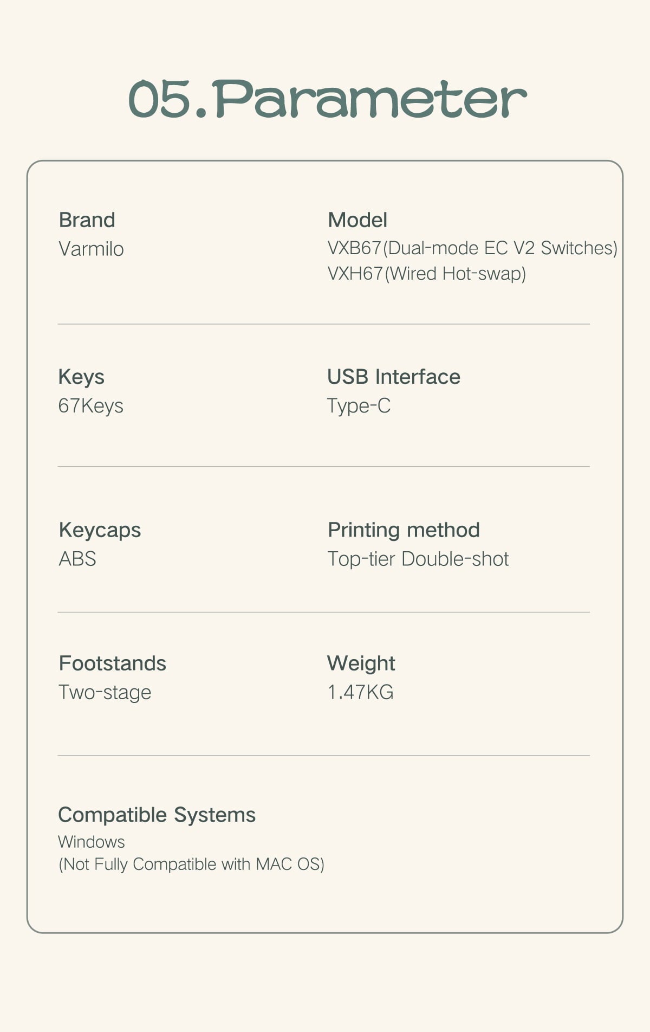Select the ABS keycap value
The height and width of the screenshot is (1032, 650).
[77, 559]
